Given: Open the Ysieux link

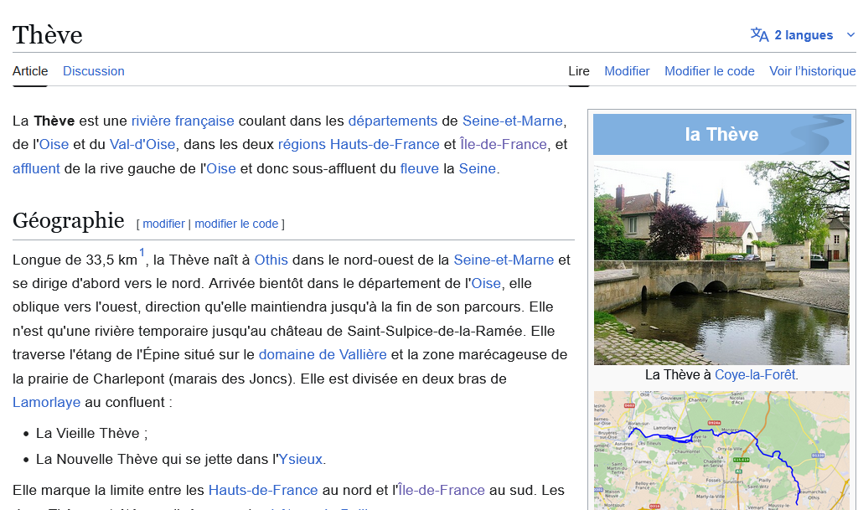Looking at the screenshot, I should 301,459.
